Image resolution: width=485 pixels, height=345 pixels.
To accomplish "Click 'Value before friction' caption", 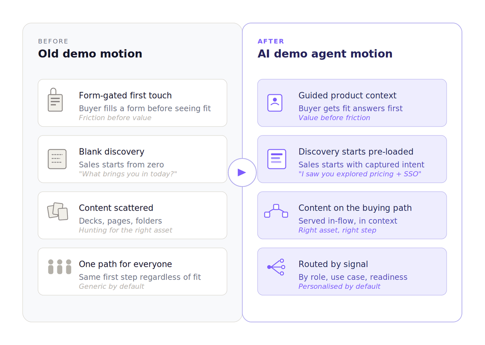I will pyautogui.click(x=334, y=118).
